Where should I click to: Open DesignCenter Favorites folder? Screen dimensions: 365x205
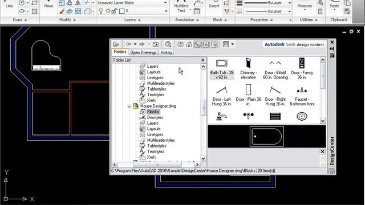coord(180,44)
